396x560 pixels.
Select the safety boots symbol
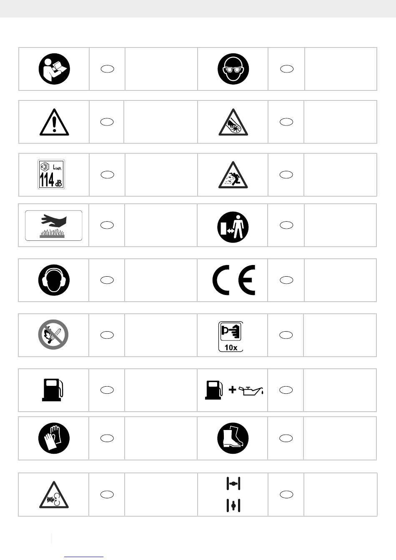click(233, 438)
